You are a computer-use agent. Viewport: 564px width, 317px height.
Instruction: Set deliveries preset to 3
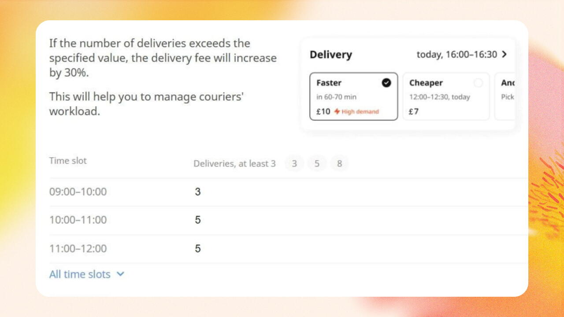294,164
